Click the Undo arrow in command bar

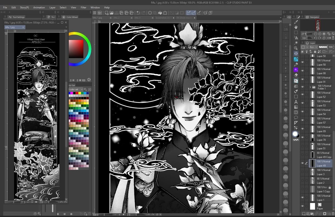point(138,13)
